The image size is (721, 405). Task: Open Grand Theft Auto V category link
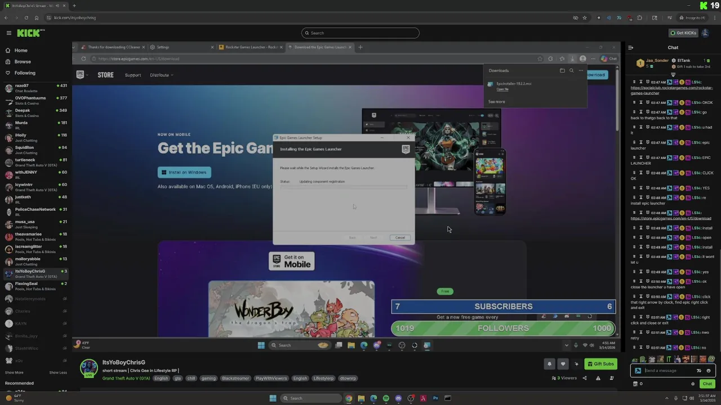click(126, 379)
